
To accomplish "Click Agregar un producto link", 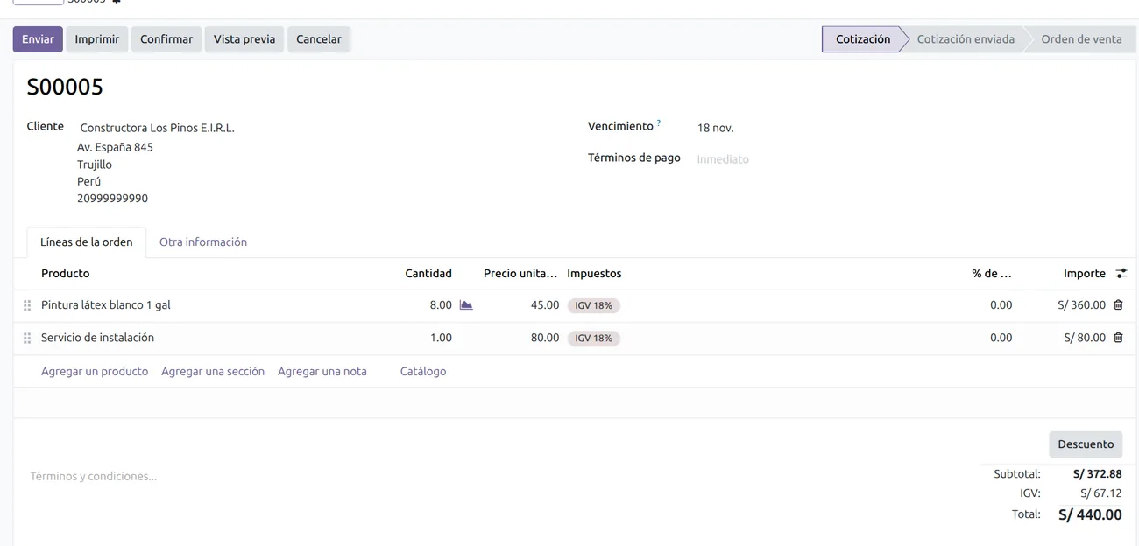I will coord(95,372).
